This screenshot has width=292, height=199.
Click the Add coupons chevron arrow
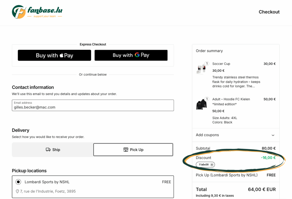pyautogui.click(x=273, y=135)
